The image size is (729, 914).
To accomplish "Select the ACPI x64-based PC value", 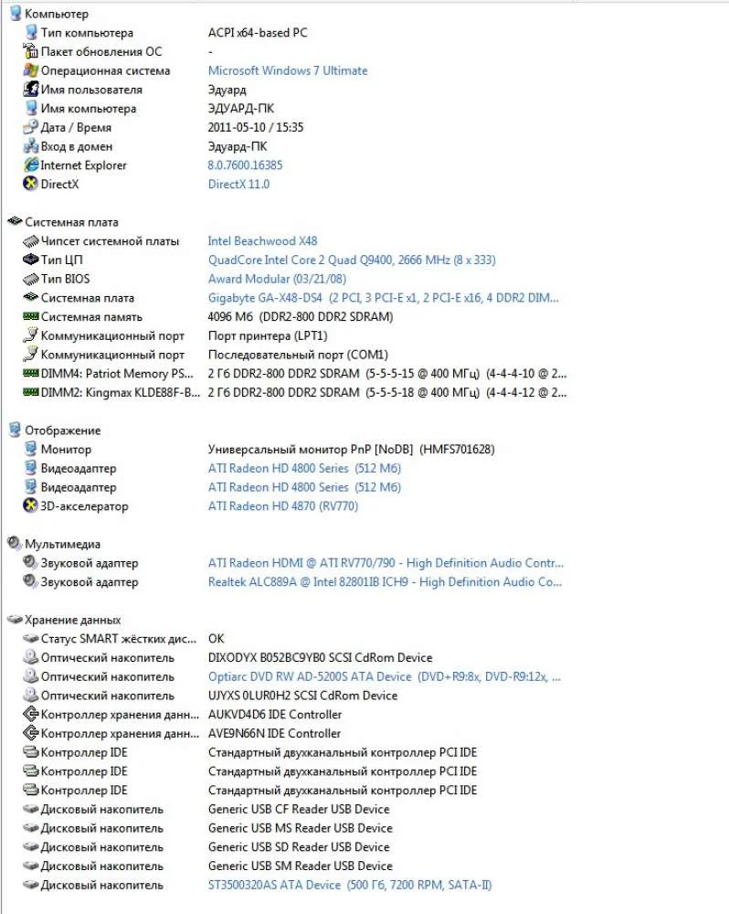I will point(258,33).
